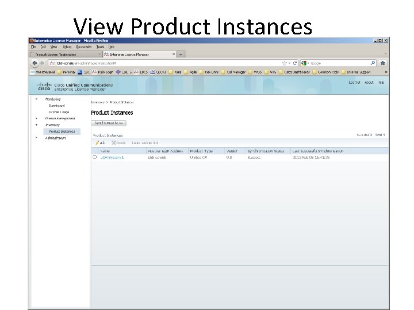Click the Firefox back arrow button
414x310 pixels.
tap(34, 63)
